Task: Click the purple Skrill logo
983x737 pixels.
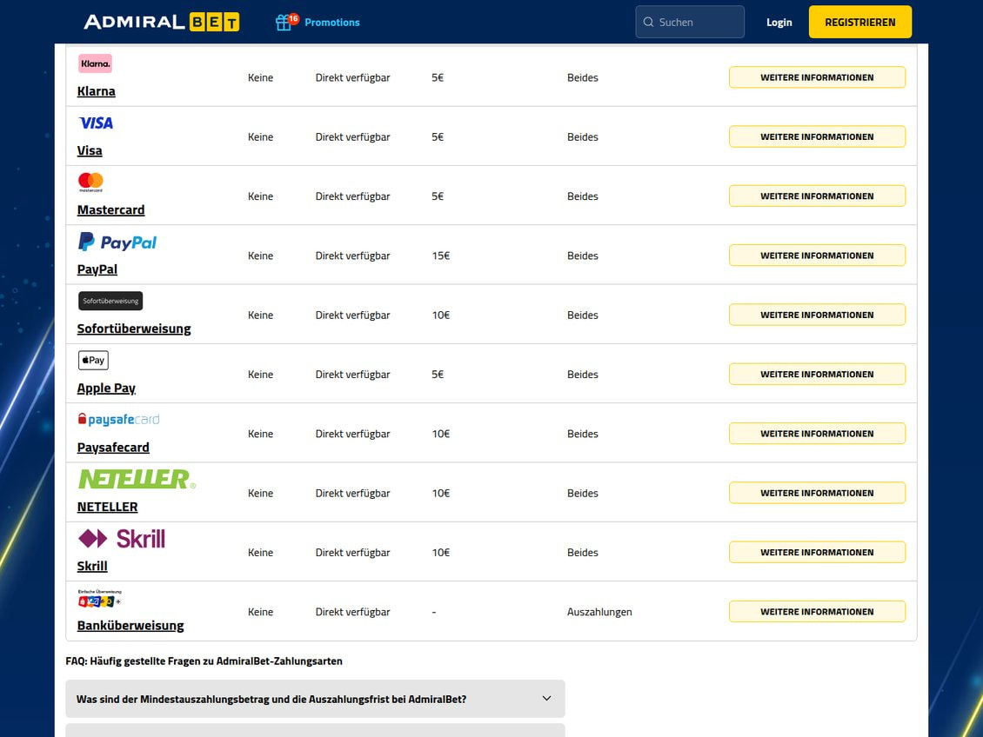Action: (122, 539)
